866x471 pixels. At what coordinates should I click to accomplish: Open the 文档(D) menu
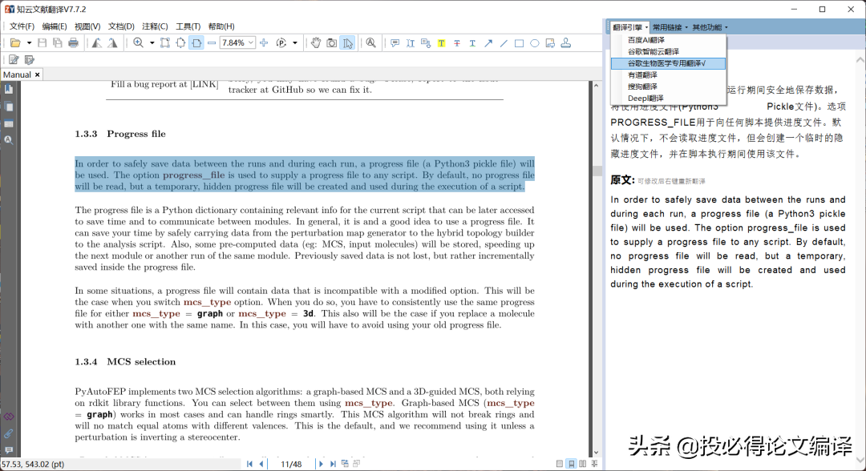121,26
